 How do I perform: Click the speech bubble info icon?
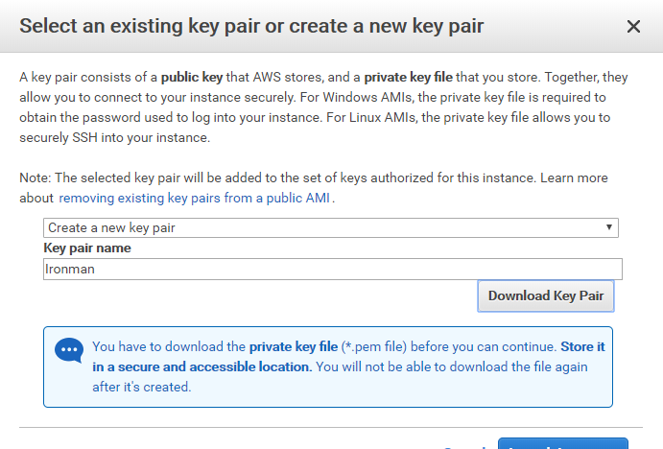pos(69,351)
